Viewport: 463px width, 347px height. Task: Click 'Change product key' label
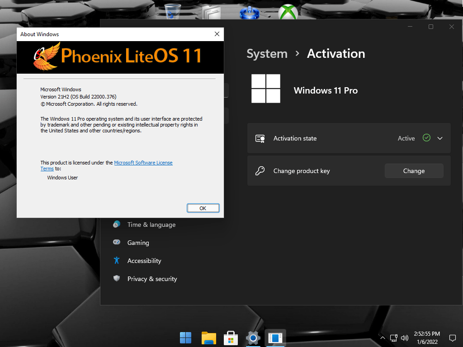click(x=302, y=171)
